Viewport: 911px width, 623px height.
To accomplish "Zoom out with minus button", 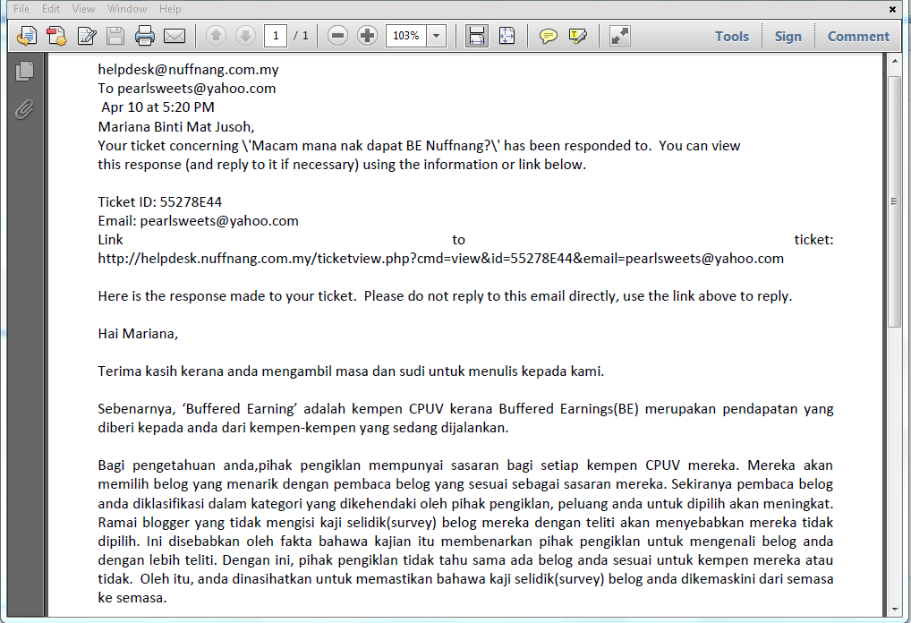I will (337, 36).
